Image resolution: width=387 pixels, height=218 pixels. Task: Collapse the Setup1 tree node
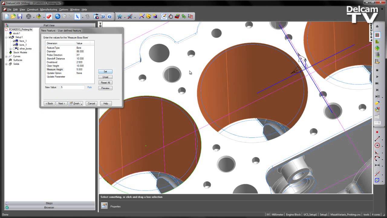pos(6,37)
